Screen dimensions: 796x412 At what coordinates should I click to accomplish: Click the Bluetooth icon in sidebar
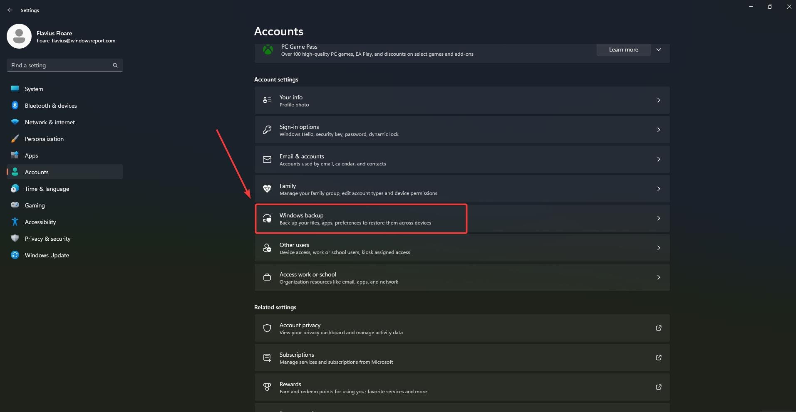15,105
